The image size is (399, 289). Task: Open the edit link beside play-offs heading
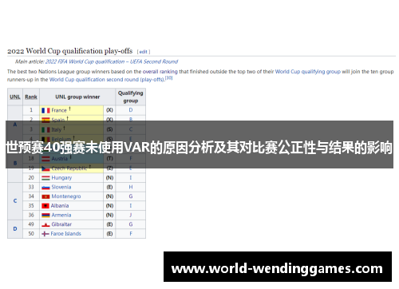144,52
